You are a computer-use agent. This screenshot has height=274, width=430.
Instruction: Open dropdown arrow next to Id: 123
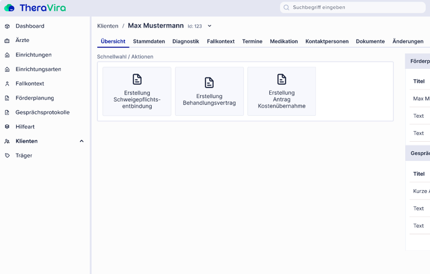tap(210, 26)
